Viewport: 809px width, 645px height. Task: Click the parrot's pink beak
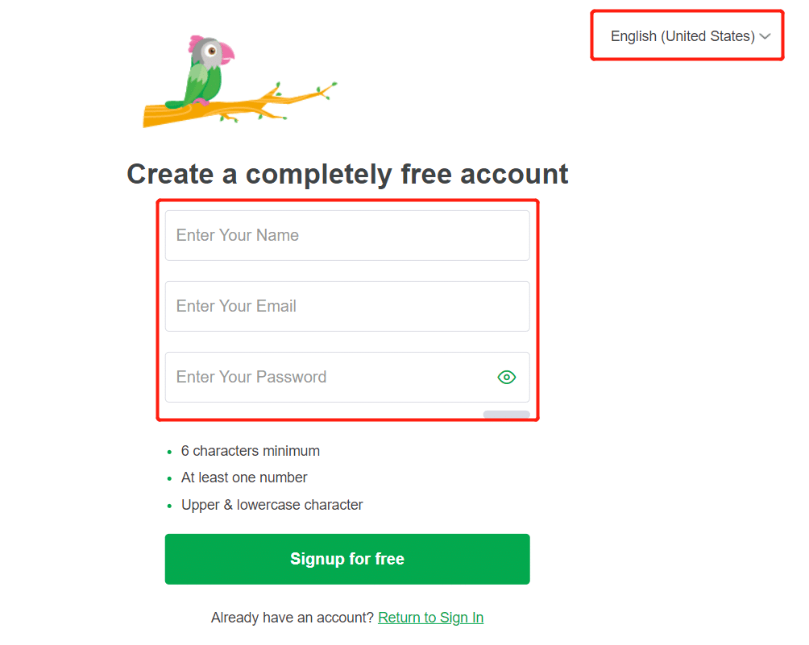click(x=227, y=54)
